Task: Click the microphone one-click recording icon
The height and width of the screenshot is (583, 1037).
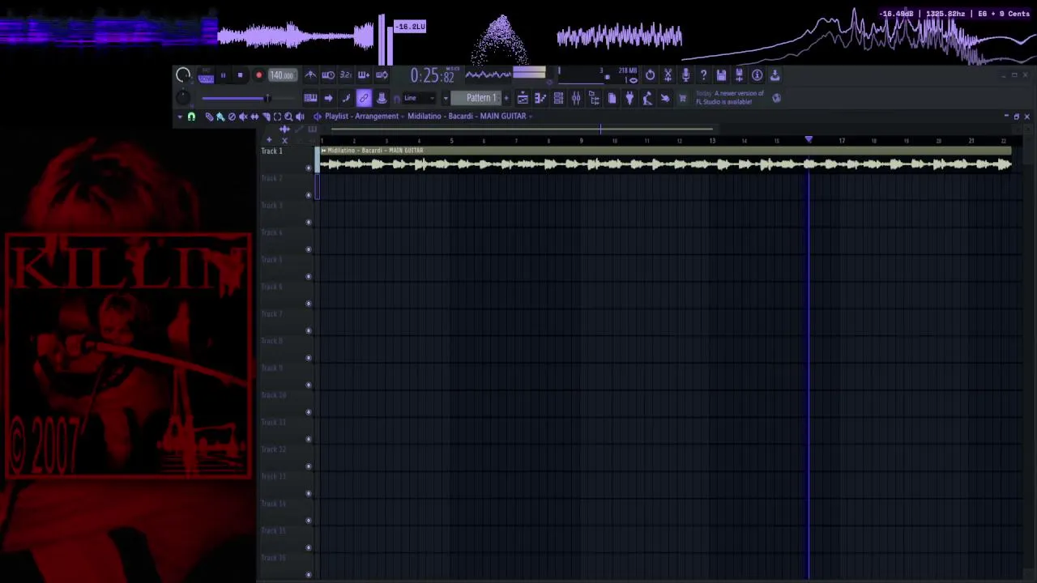Action: coord(686,75)
